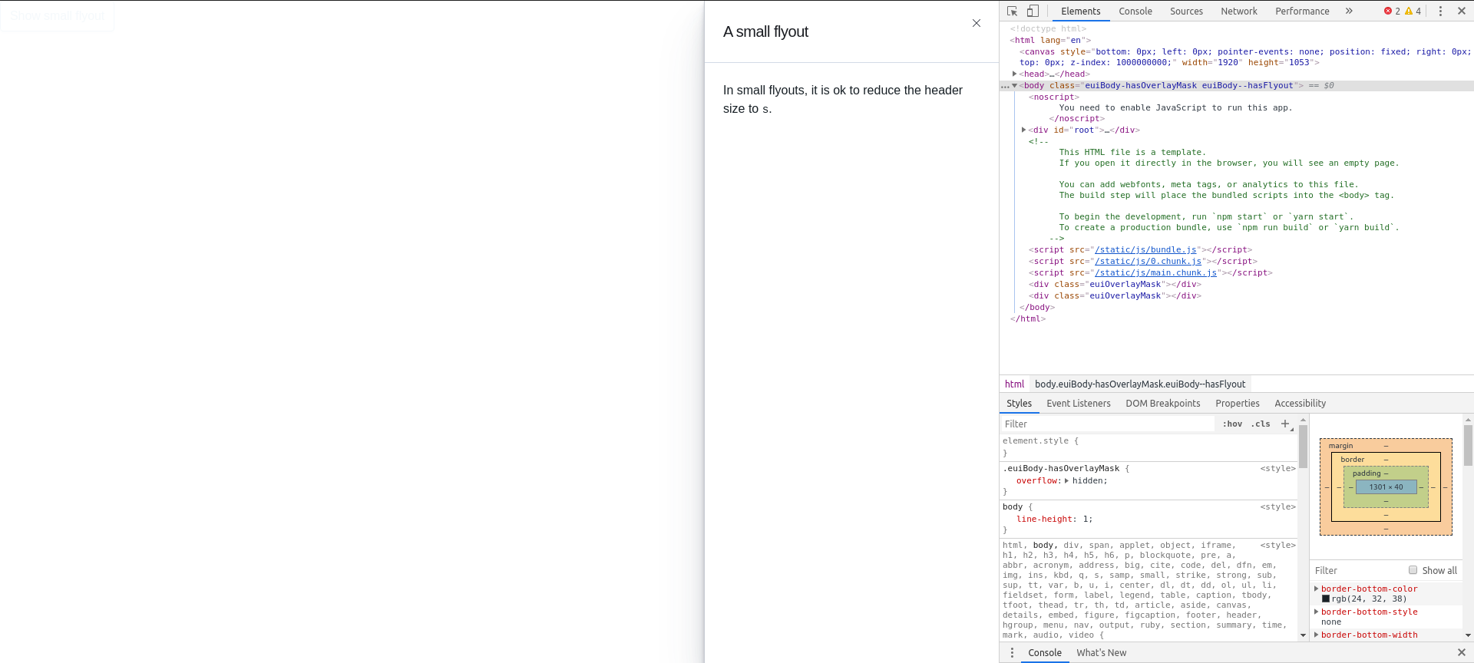This screenshot has width=1474, height=663.
Task: Open the Performance tab
Action: (x=1302, y=11)
